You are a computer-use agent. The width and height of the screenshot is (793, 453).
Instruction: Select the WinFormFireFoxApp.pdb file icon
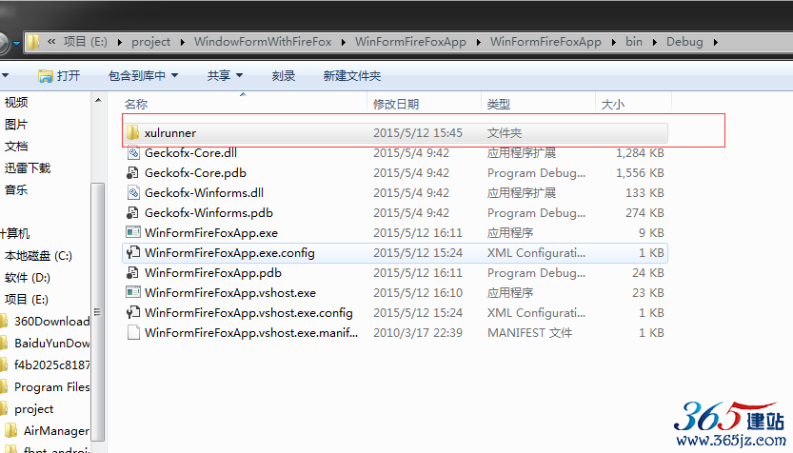click(x=133, y=273)
